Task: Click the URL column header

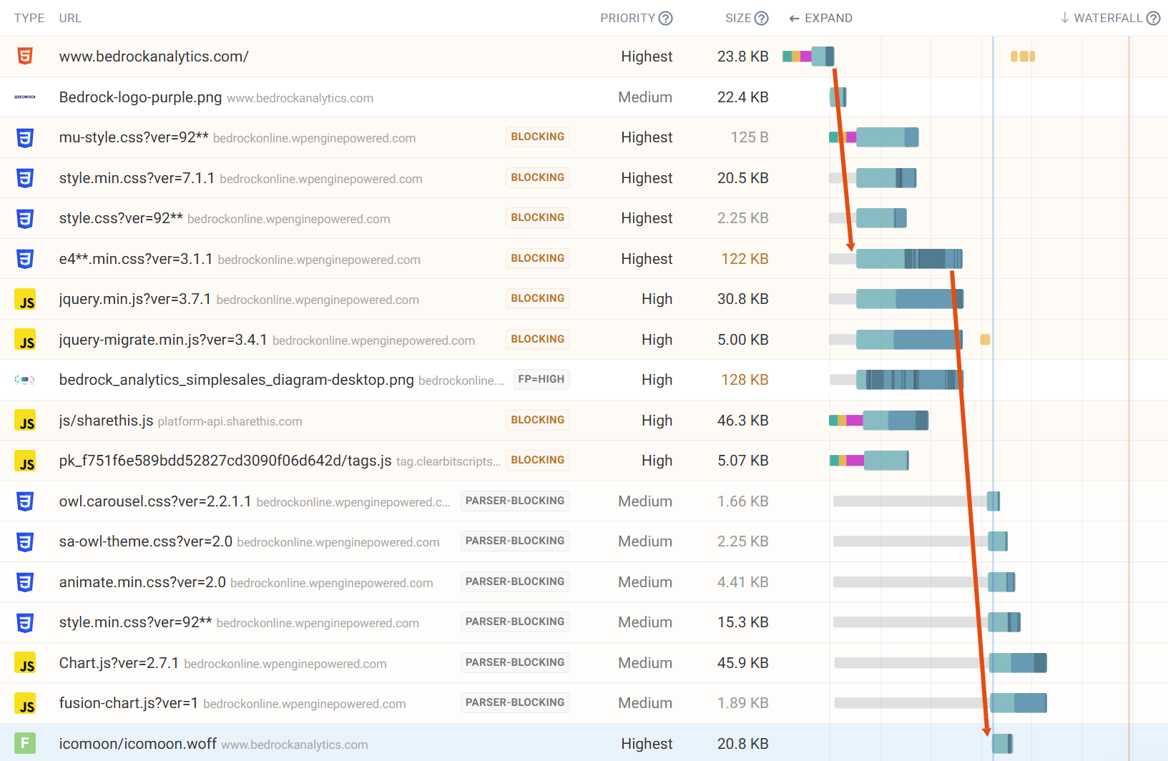Action: [x=70, y=19]
